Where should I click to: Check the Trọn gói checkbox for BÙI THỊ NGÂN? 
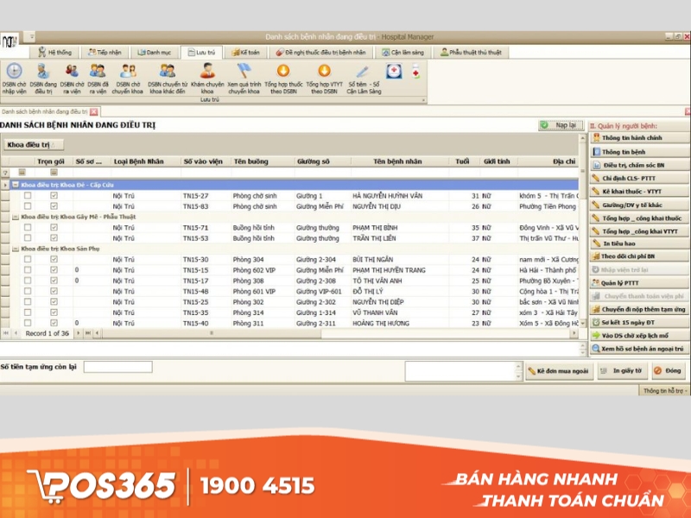click(x=53, y=258)
